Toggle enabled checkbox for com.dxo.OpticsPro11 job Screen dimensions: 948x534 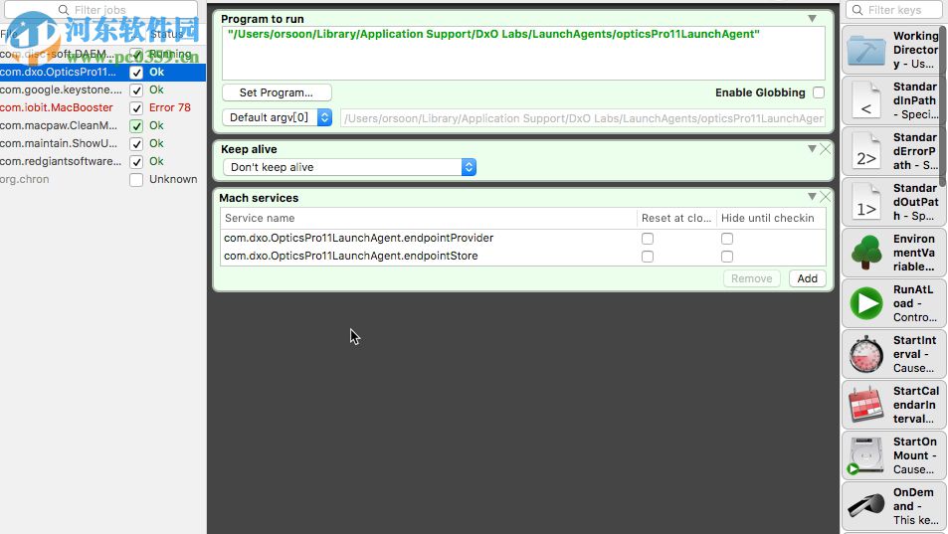(x=136, y=73)
